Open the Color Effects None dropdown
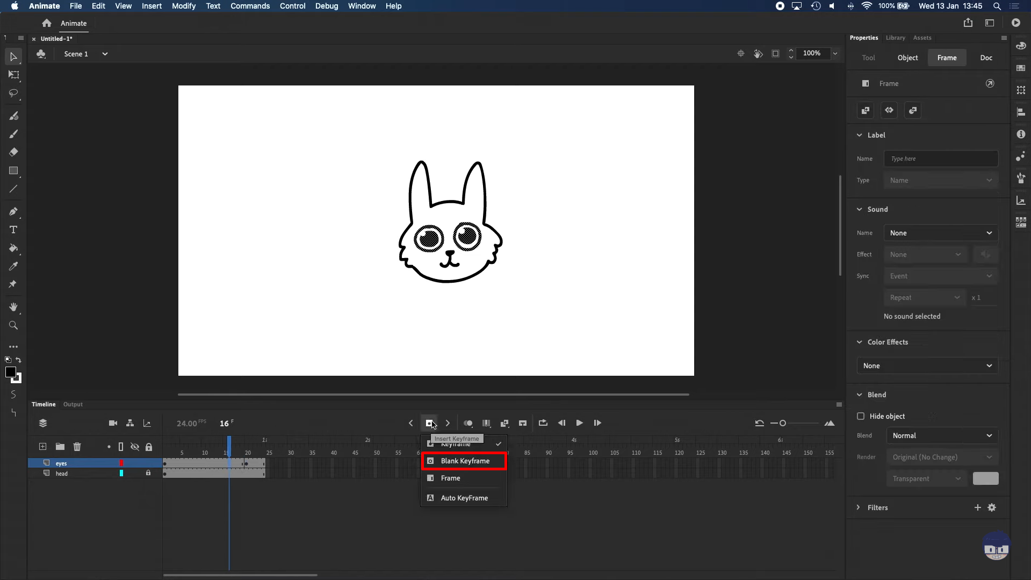1031x580 pixels. click(926, 366)
